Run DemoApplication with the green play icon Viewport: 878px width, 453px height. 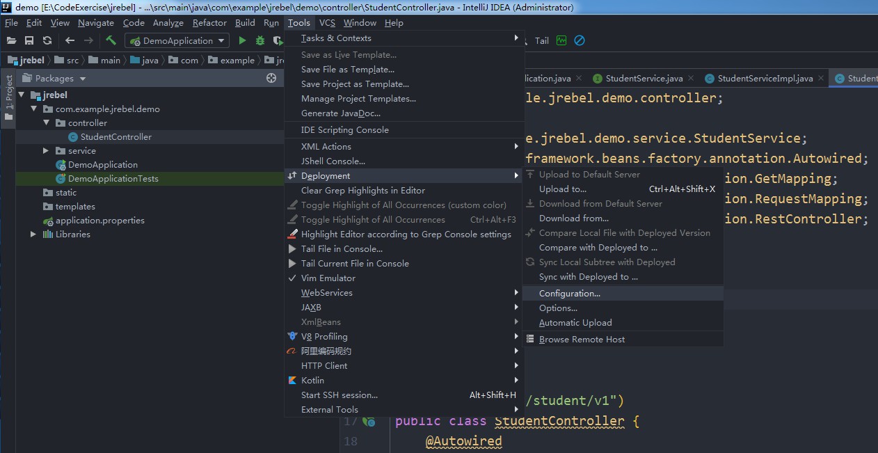[x=242, y=41]
